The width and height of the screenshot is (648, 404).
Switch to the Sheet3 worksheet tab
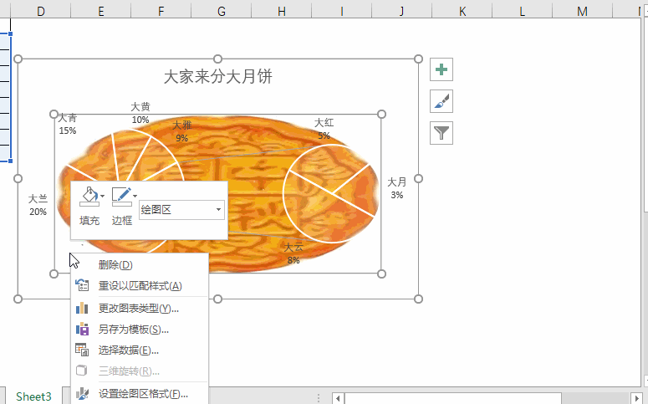tap(33, 396)
